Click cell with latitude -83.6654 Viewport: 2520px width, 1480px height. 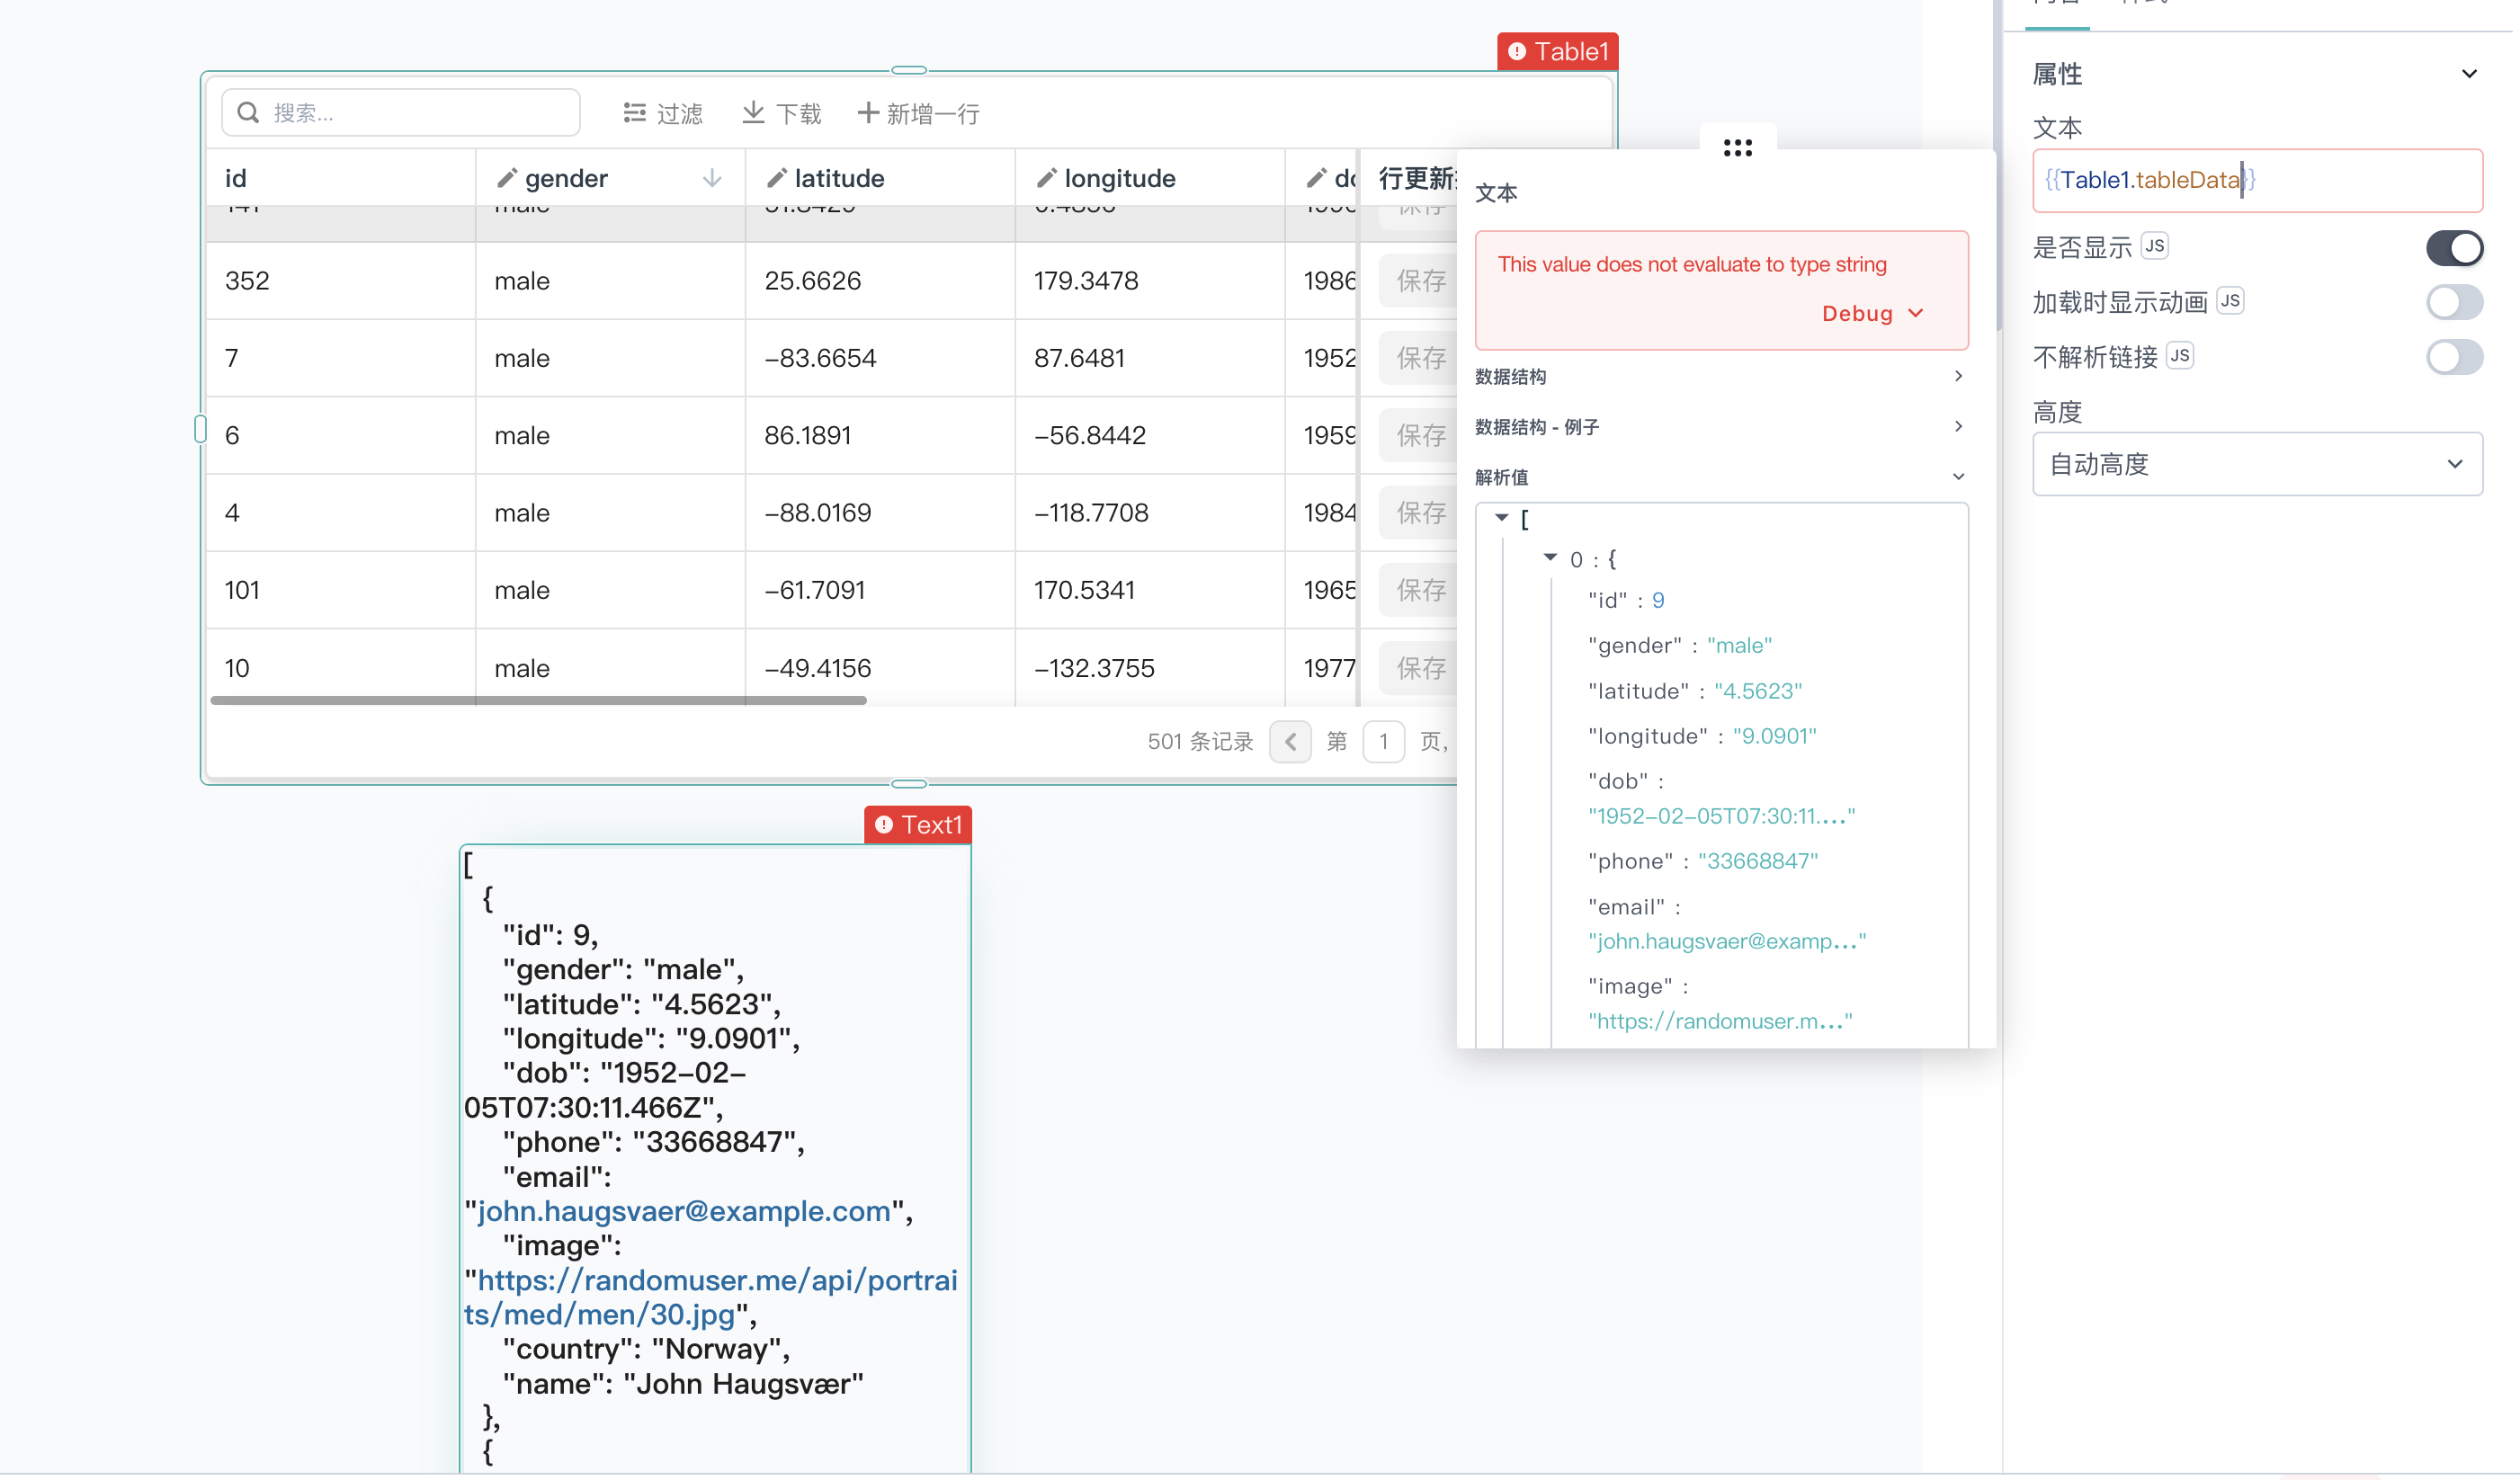click(x=879, y=358)
